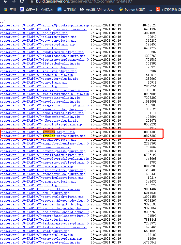
Task: Open the Python standard library bookmark
Action: pyautogui.click(x=135, y=10)
